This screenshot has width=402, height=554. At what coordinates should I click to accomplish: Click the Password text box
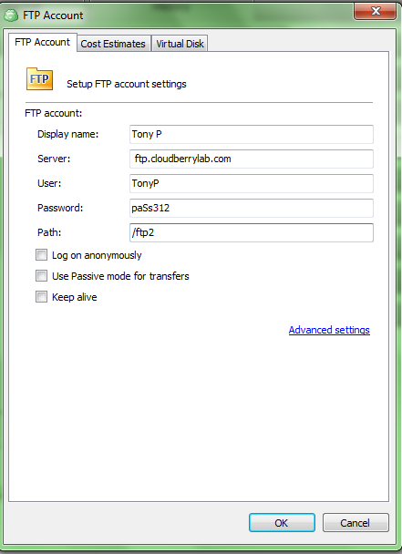click(252, 208)
